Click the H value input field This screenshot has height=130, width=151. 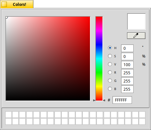coord(127,48)
